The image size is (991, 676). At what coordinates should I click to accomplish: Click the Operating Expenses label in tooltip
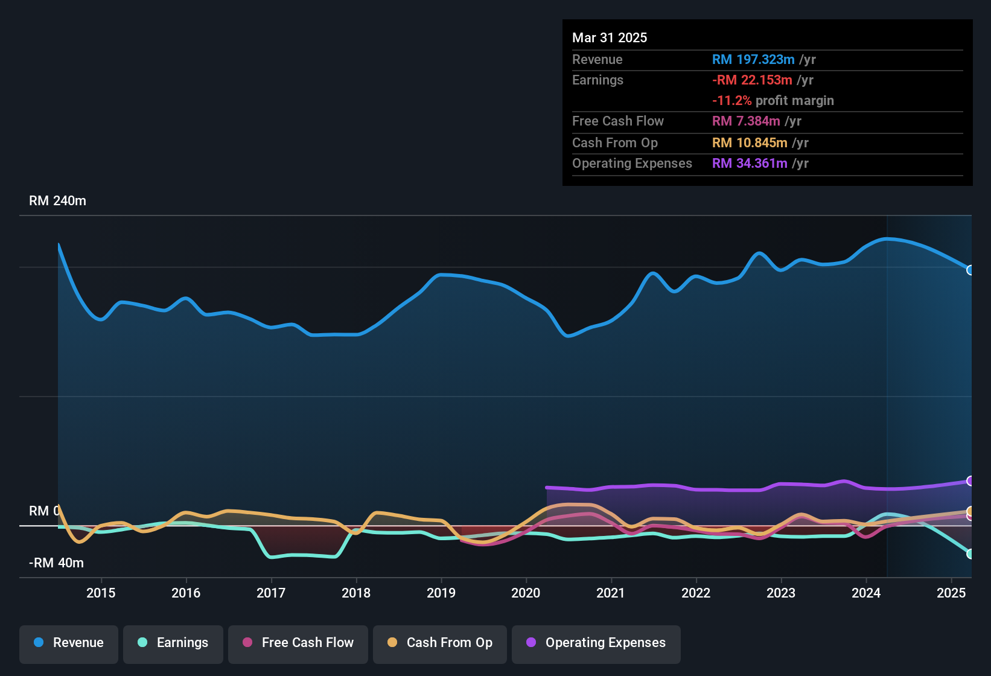(x=632, y=163)
